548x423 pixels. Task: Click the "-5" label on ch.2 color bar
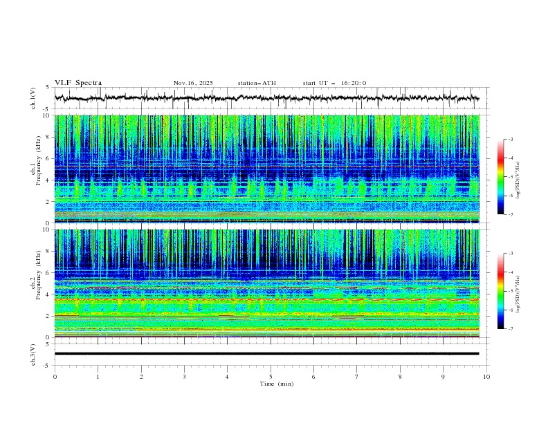(511, 291)
